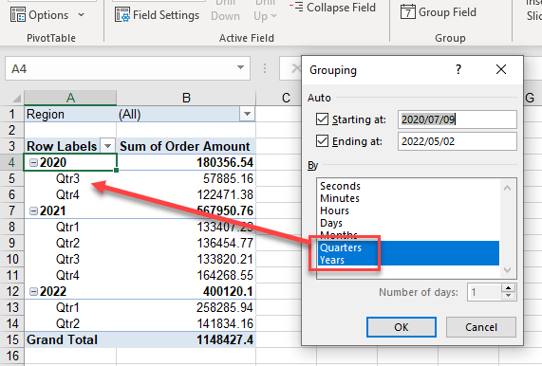Select cell with value 164268.55

pyautogui.click(x=186, y=275)
